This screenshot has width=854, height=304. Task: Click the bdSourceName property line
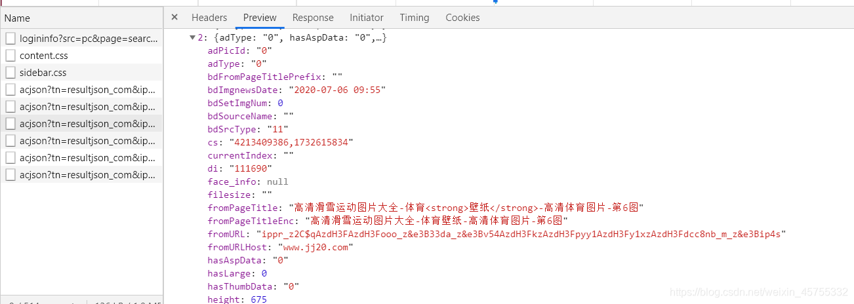pyautogui.click(x=251, y=116)
